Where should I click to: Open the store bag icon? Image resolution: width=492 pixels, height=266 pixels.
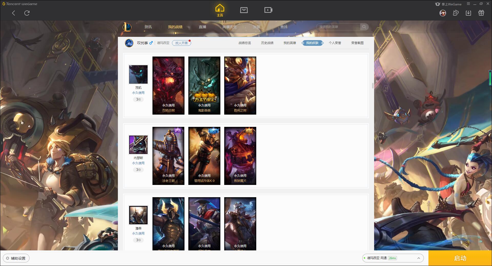244,10
